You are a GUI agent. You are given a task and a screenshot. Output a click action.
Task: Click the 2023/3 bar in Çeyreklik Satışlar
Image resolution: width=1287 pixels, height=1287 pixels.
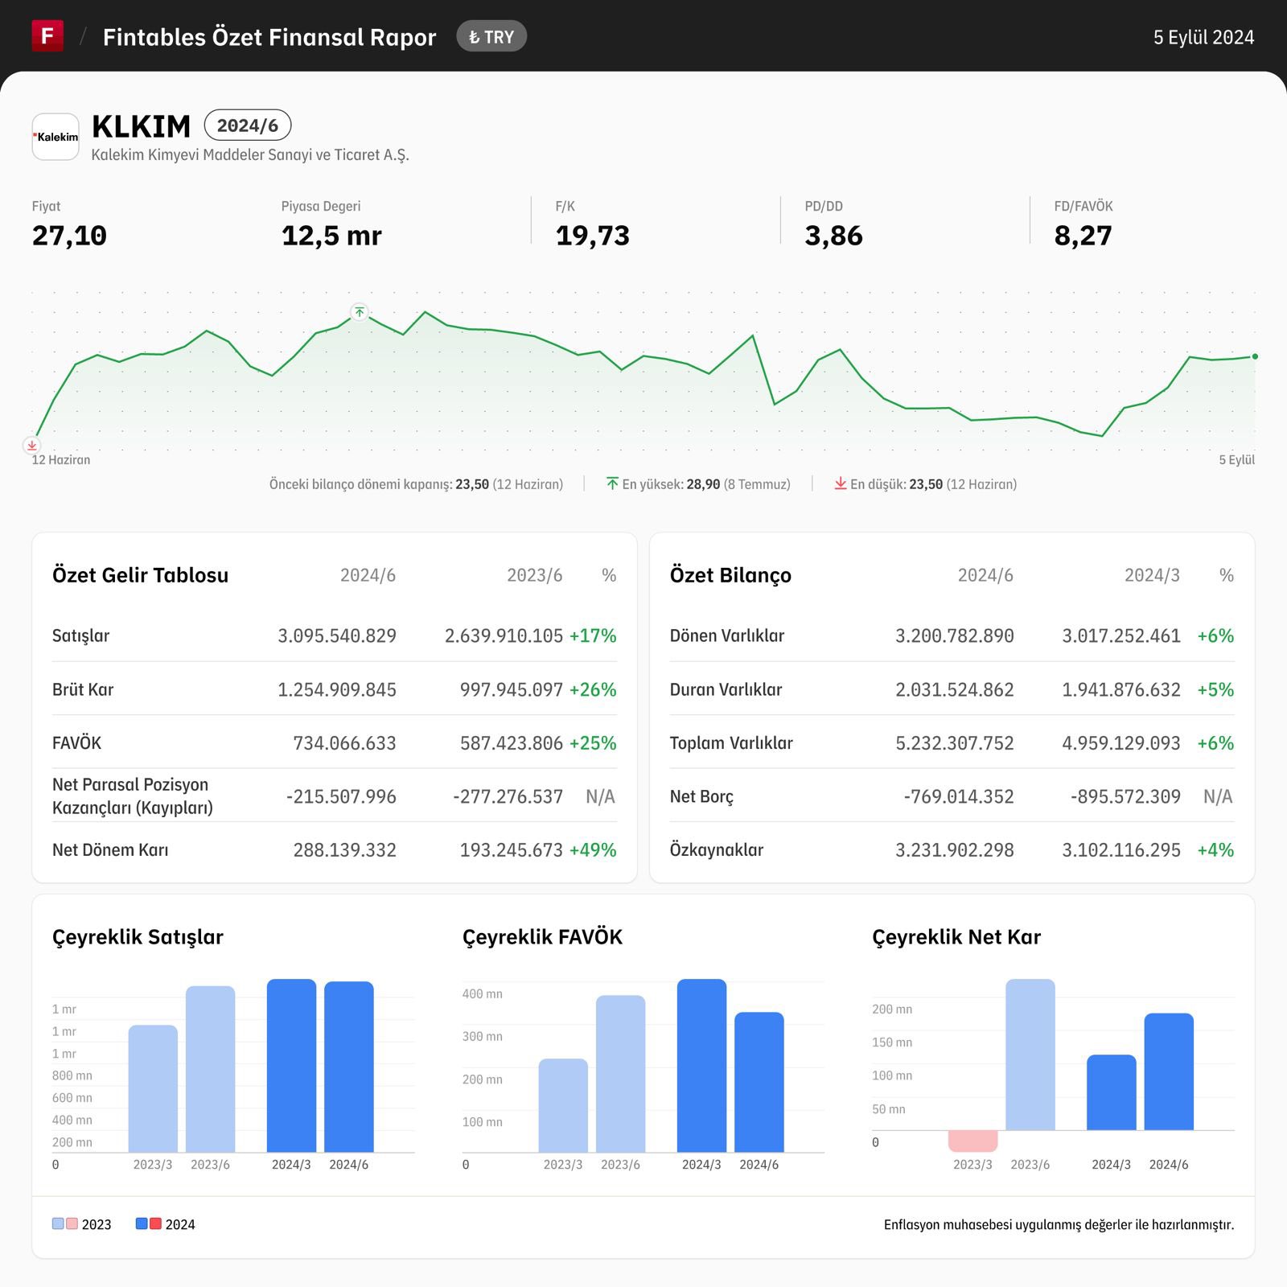pyautogui.click(x=153, y=1088)
